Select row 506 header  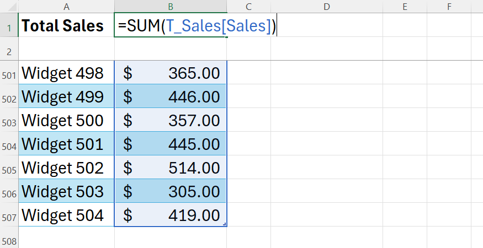pos(9,191)
